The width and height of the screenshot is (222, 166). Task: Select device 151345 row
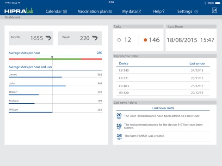point(163,71)
